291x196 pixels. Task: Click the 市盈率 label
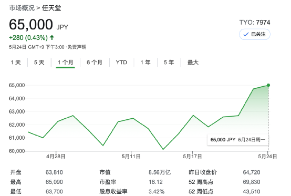[108, 182]
